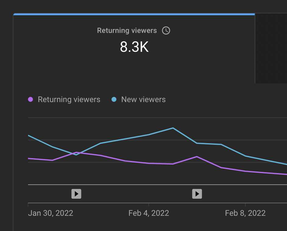Click the clock icon beside Returning viewers
Screen dimensions: 287x231
[x=166, y=30]
